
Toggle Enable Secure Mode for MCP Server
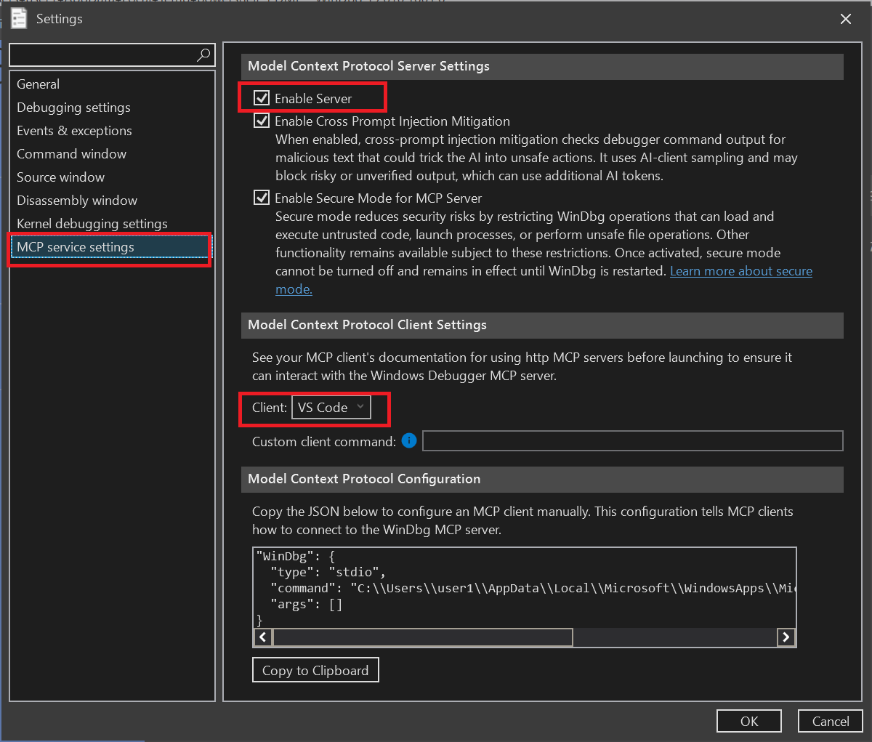click(x=262, y=198)
